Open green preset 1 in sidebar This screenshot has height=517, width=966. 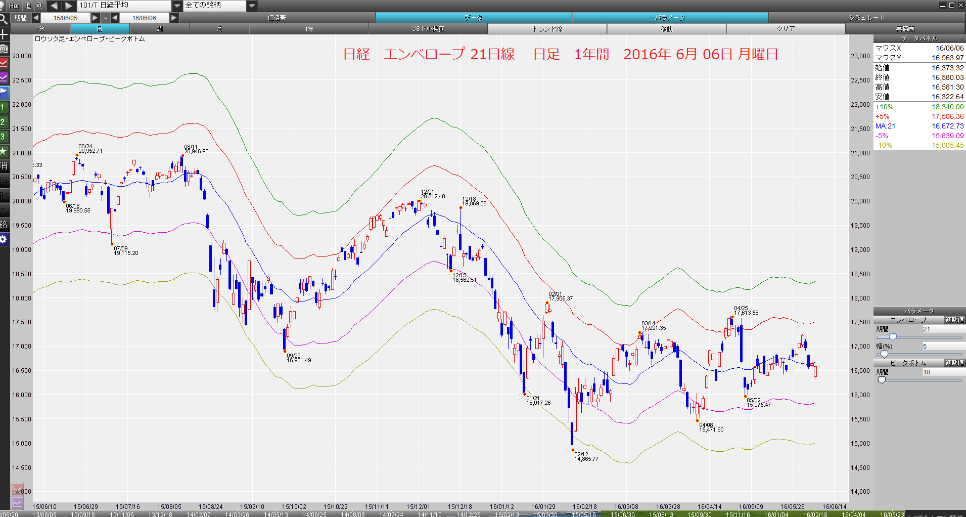4,107
